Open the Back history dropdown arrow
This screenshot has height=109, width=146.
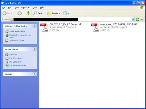(15, 13)
